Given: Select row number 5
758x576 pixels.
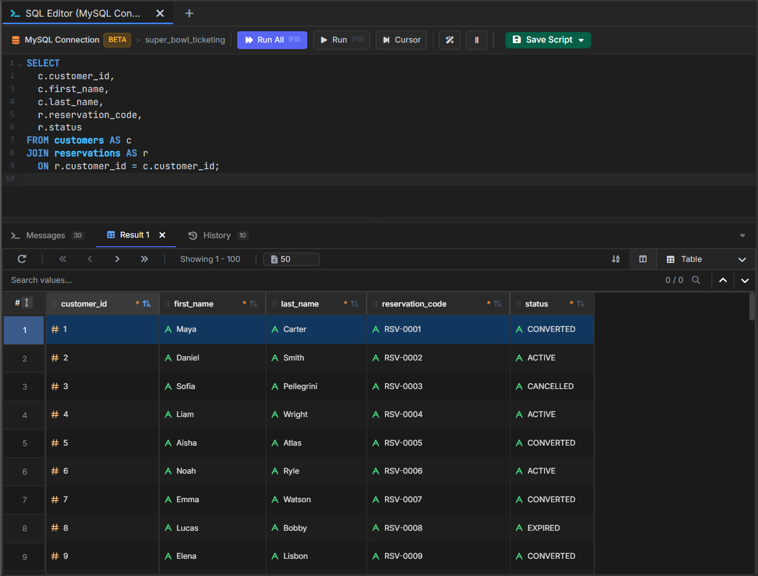Looking at the screenshot, I should tap(24, 443).
